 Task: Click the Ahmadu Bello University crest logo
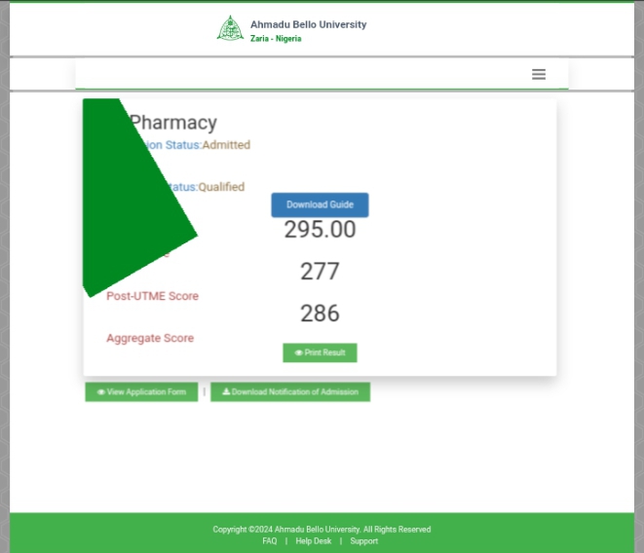[x=230, y=28]
